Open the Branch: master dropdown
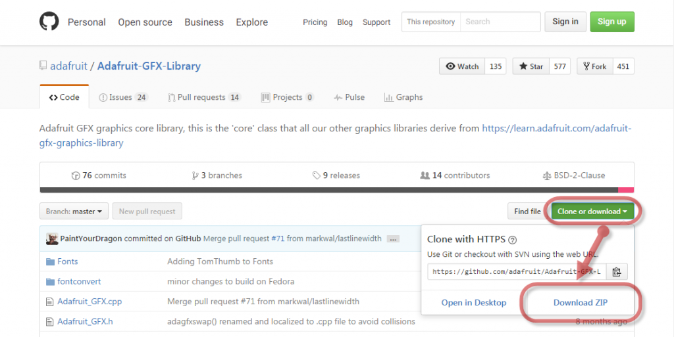The width and height of the screenshot is (674, 337). pos(74,212)
